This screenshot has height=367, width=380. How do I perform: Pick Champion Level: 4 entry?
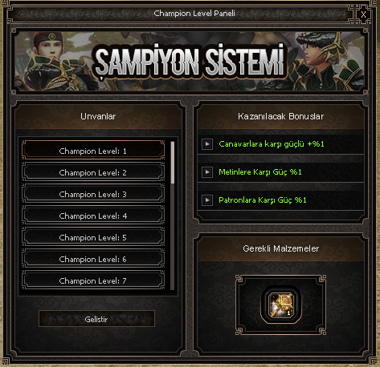pos(93,216)
